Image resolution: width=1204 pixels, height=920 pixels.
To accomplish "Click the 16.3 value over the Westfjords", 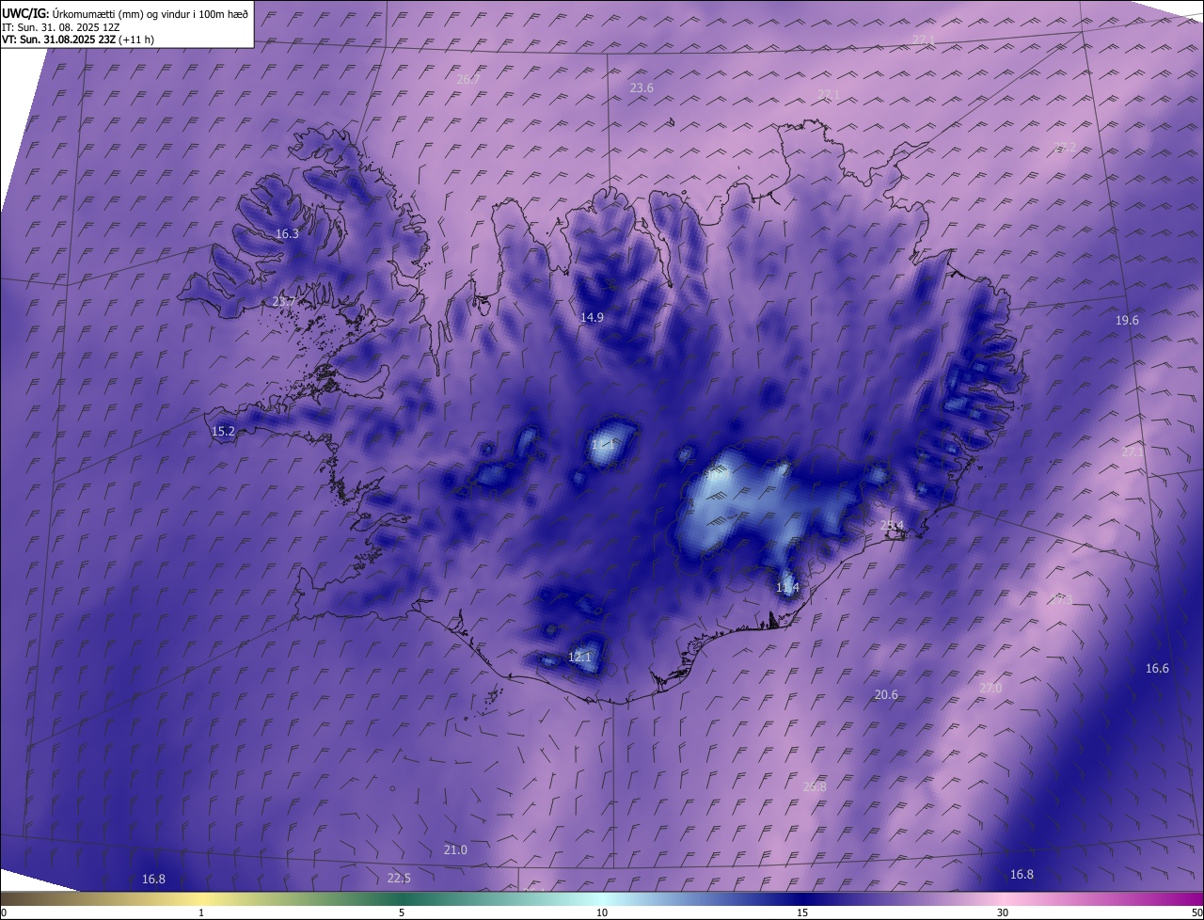I will [x=287, y=234].
